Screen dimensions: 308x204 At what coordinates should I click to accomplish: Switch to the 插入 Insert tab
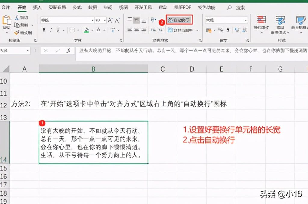pos(37,8)
